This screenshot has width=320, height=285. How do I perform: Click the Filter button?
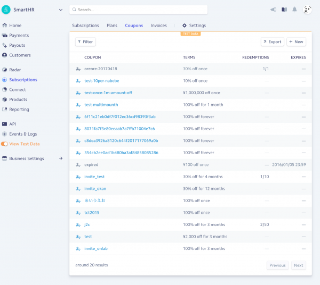click(85, 41)
